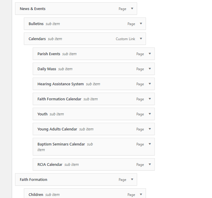
Task: Click the RCIA Calendar item title
Action: tap(50, 165)
